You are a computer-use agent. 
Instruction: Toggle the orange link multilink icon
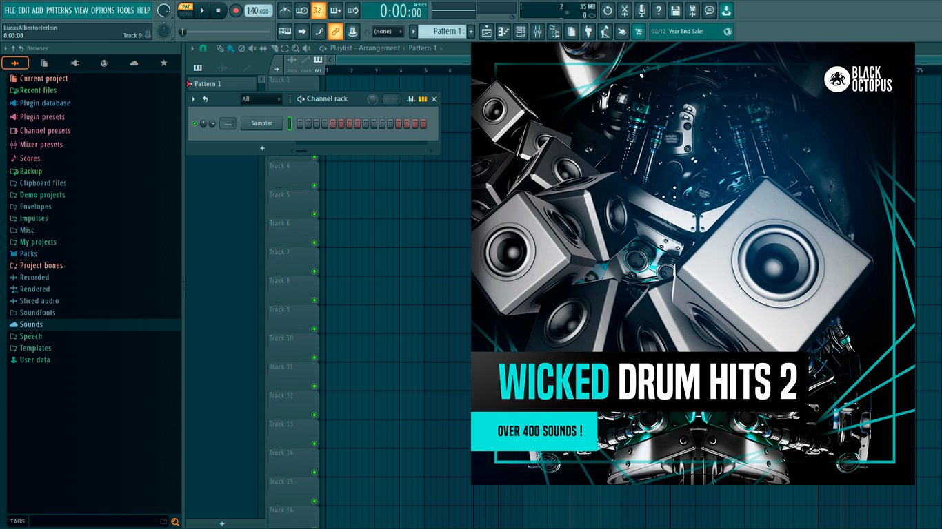coord(336,31)
